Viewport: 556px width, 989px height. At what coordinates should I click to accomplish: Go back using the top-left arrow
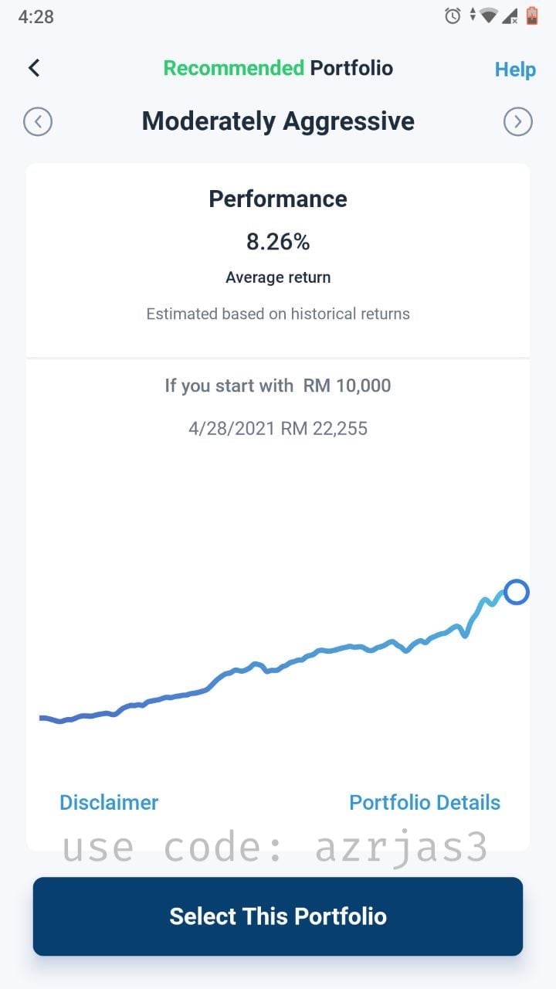(34, 68)
